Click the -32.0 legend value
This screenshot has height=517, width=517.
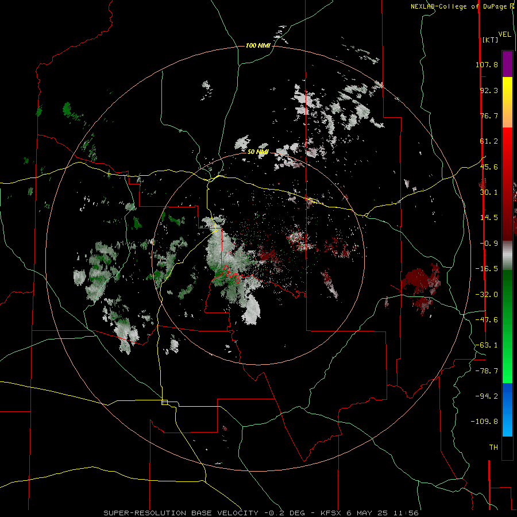pyautogui.click(x=487, y=295)
